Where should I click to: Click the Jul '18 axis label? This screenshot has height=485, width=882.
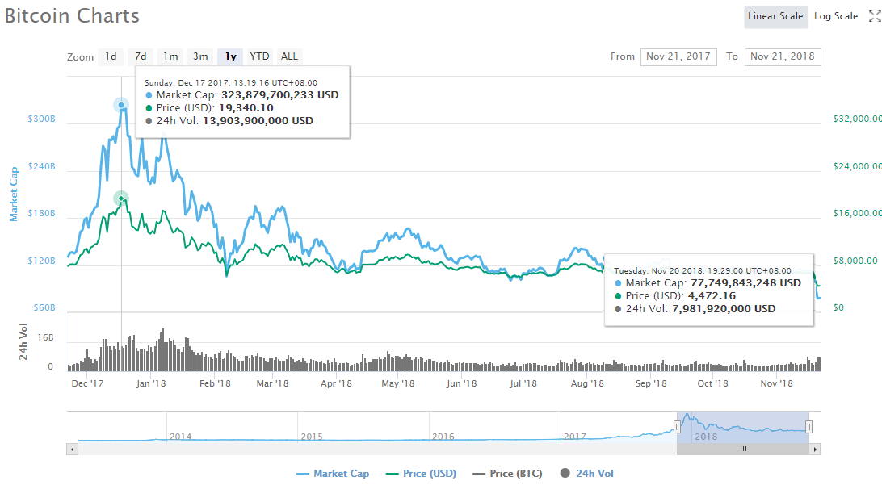pos(523,384)
